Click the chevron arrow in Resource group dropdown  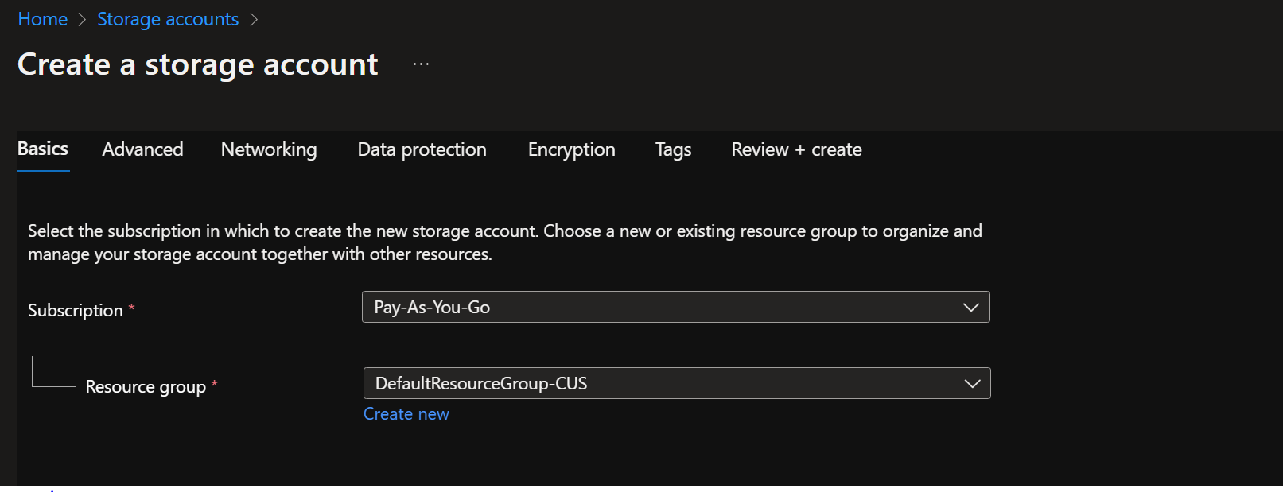[971, 384]
